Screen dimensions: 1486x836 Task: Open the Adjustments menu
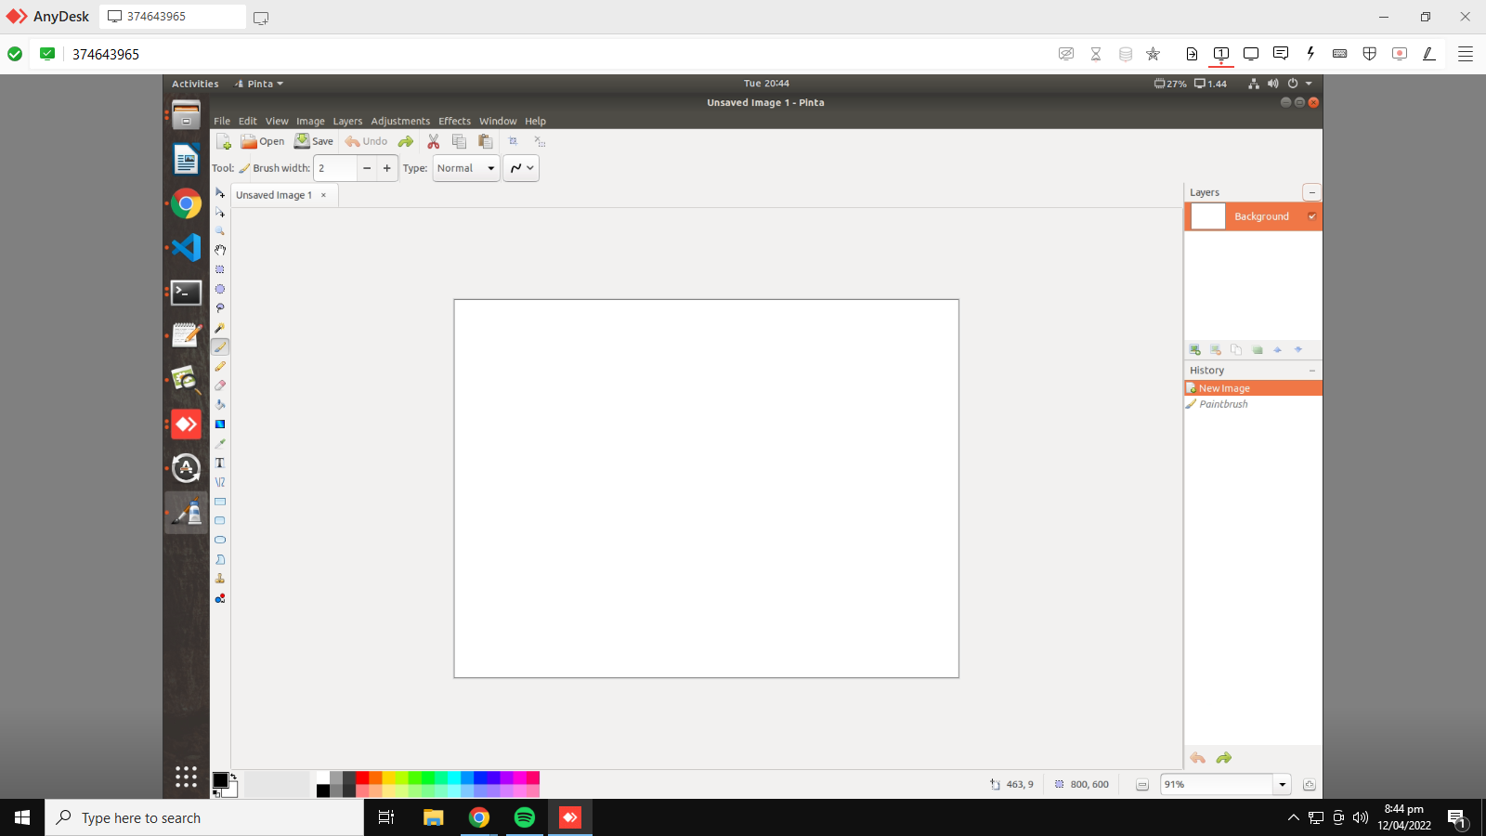click(400, 121)
